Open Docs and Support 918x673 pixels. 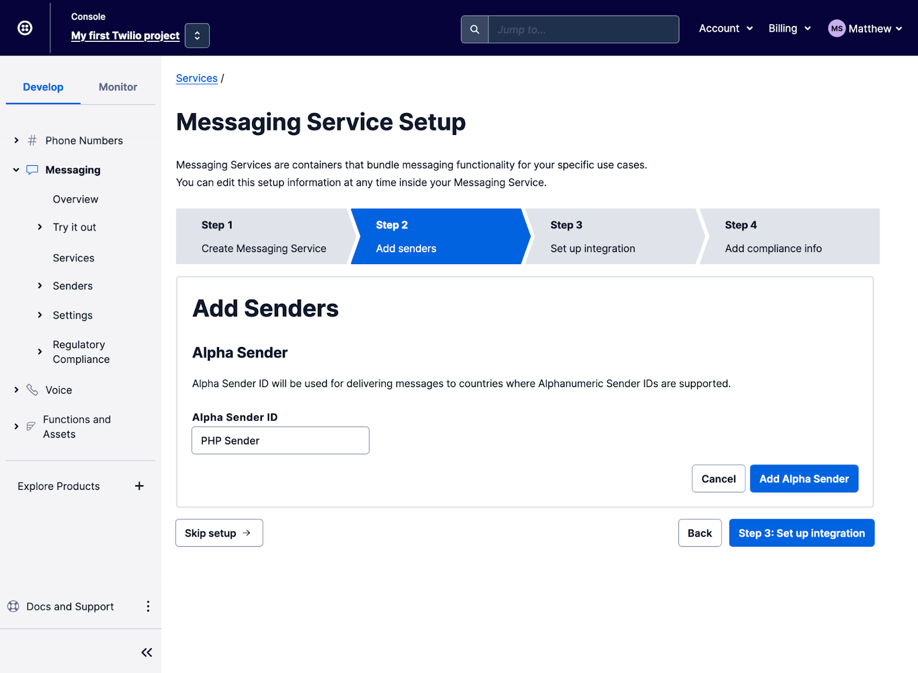tap(70, 606)
